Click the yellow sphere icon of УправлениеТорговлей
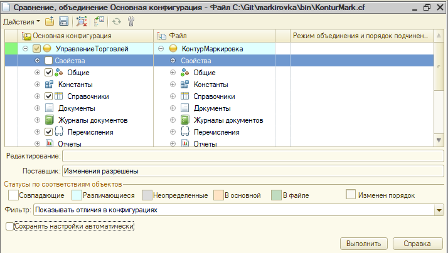This screenshot has height=253, width=448. click(47, 48)
